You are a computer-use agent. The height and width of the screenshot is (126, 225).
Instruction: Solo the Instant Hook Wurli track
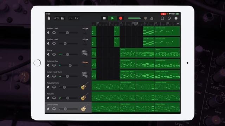[54, 76]
